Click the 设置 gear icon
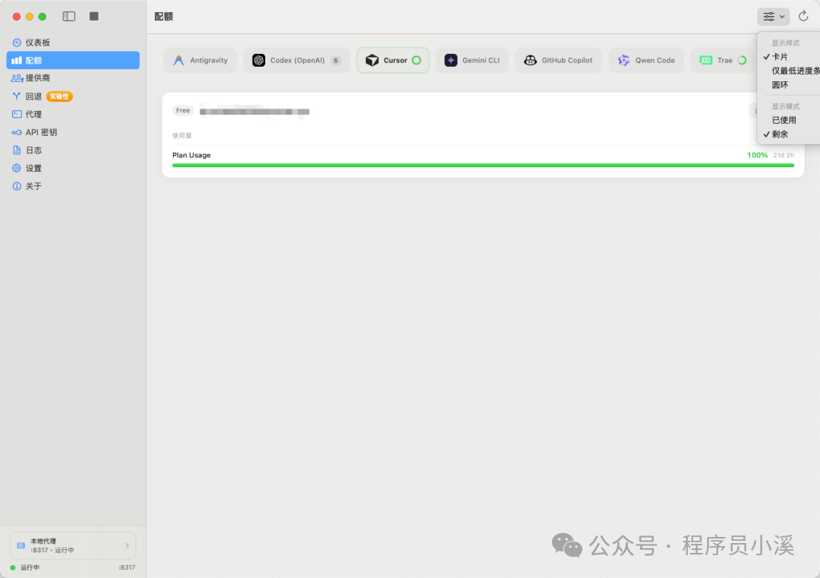Image resolution: width=820 pixels, height=578 pixels. click(x=17, y=168)
